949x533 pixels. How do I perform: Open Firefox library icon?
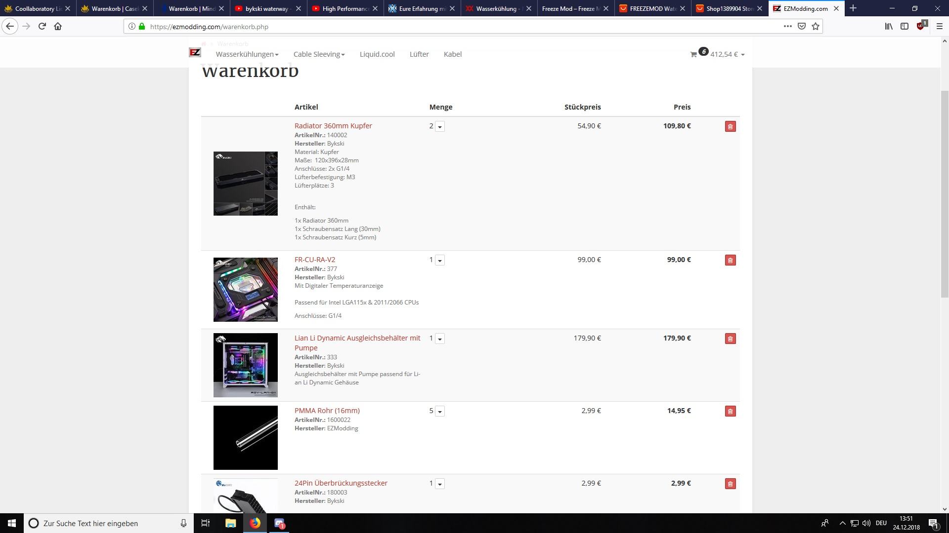[x=889, y=26]
